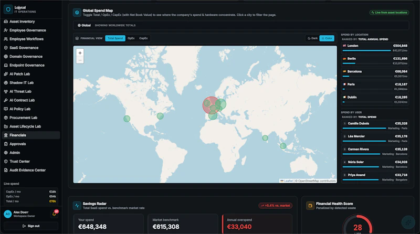Set map style to Color
420x234 pixels.
click(327, 38)
